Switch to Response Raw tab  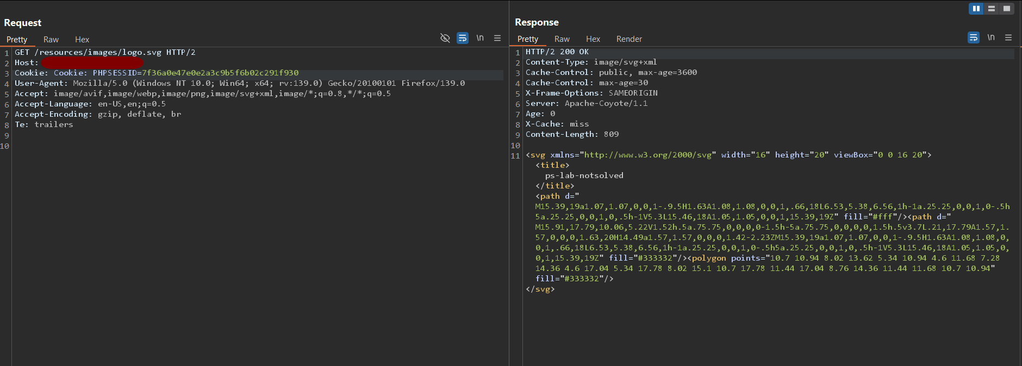pyautogui.click(x=562, y=39)
